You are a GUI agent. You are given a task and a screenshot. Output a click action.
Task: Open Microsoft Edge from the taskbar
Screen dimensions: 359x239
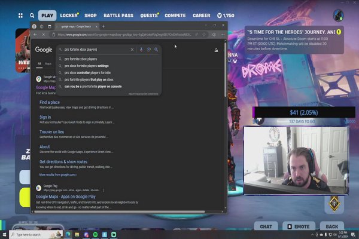pos(68,235)
